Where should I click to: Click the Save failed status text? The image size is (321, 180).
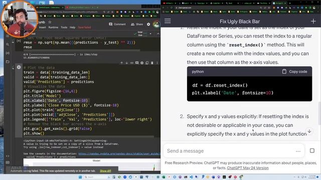84,27
